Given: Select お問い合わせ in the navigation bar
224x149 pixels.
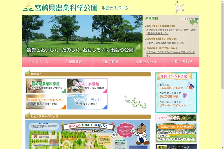Looking at the screenshot, I should coord(182,62).
